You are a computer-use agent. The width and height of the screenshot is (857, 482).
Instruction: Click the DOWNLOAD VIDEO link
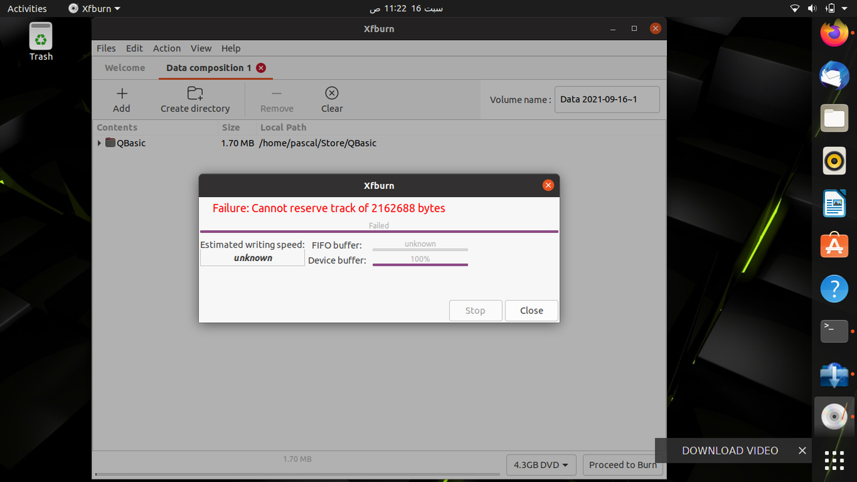[x=730, y=451]
